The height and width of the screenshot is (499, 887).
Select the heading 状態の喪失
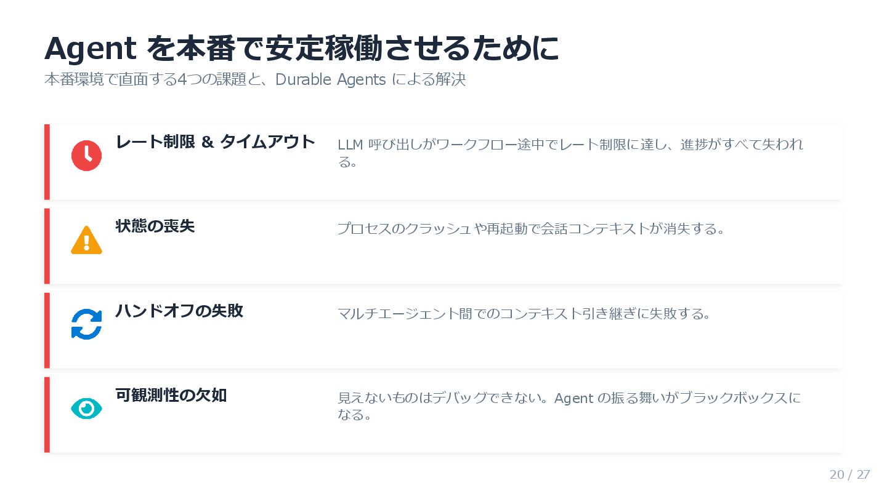[155, 226]
